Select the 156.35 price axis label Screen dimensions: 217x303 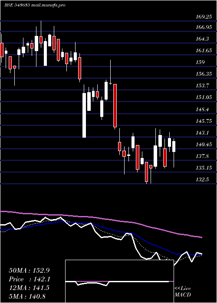pyautogui.click(x=204, y=74)
